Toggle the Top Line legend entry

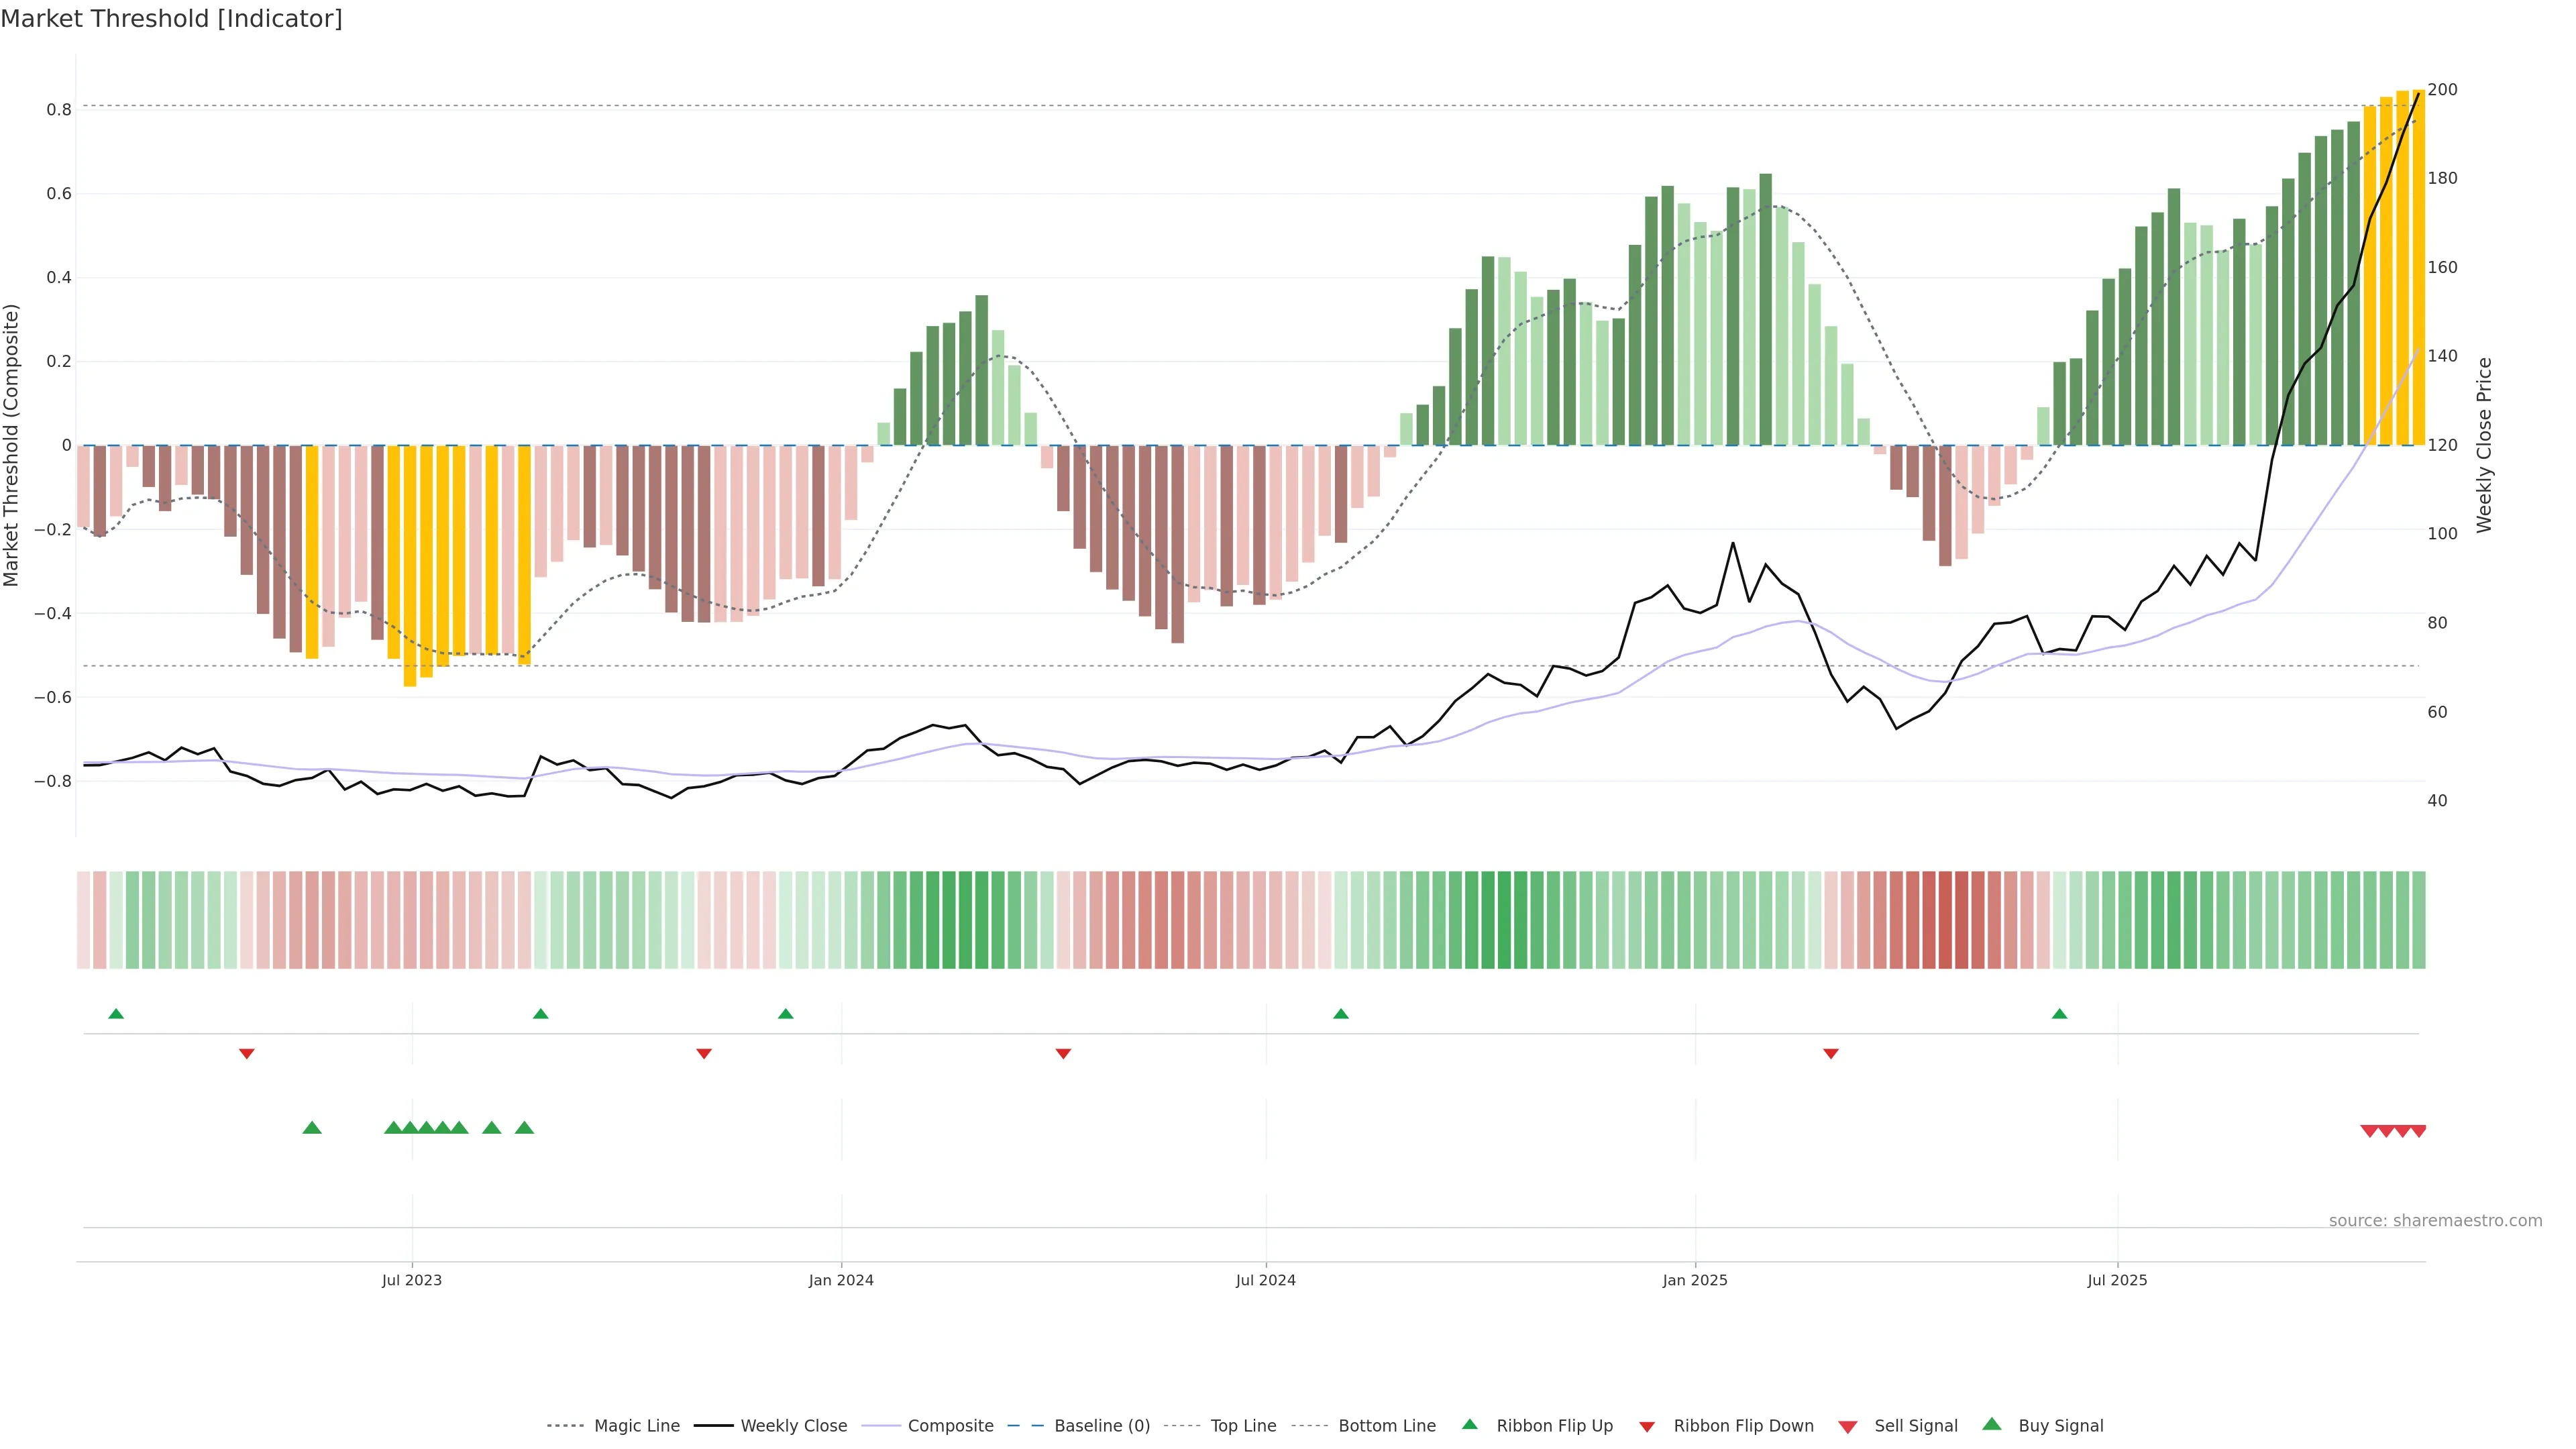coord(1243,1426)
